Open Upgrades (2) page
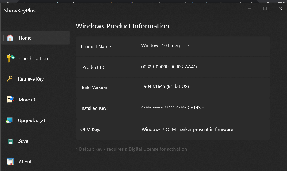The image size is (287, 171). 31,120
